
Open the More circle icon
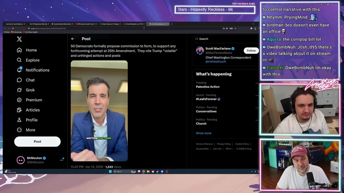coord(19,130)
